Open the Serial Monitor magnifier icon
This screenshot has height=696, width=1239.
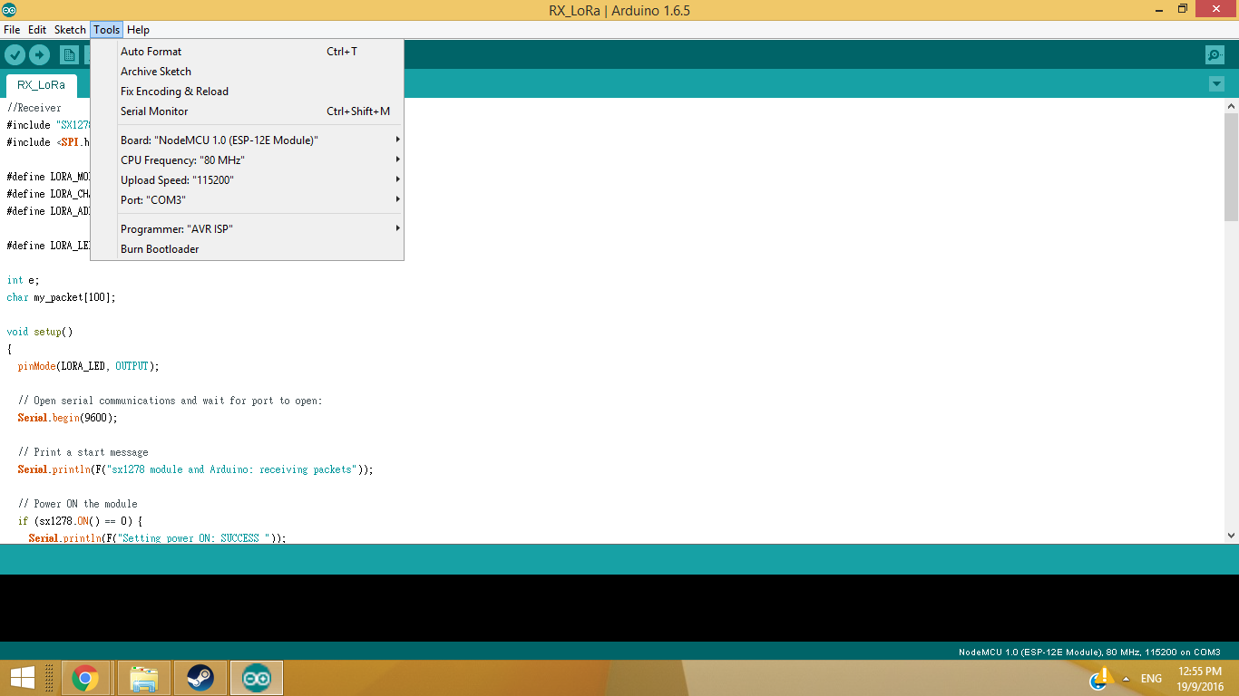click(x=1214, y=54)
